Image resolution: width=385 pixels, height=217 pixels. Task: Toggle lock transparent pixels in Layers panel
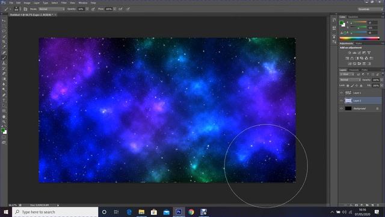[x=348, y=86]
